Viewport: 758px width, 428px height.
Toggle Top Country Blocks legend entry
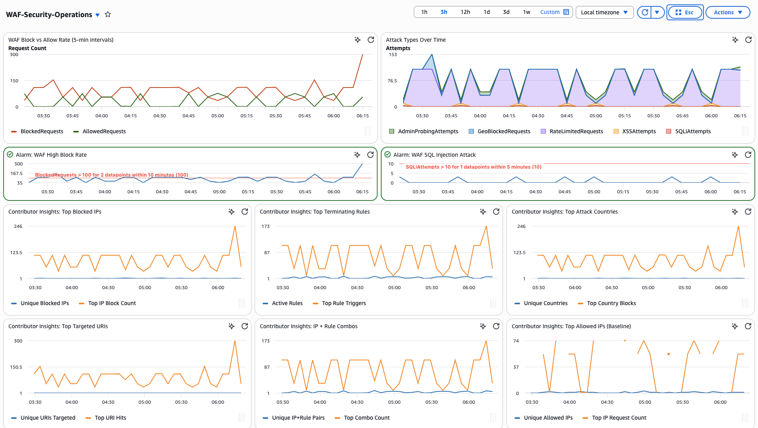pyautogui.click(x=607, y=303)
